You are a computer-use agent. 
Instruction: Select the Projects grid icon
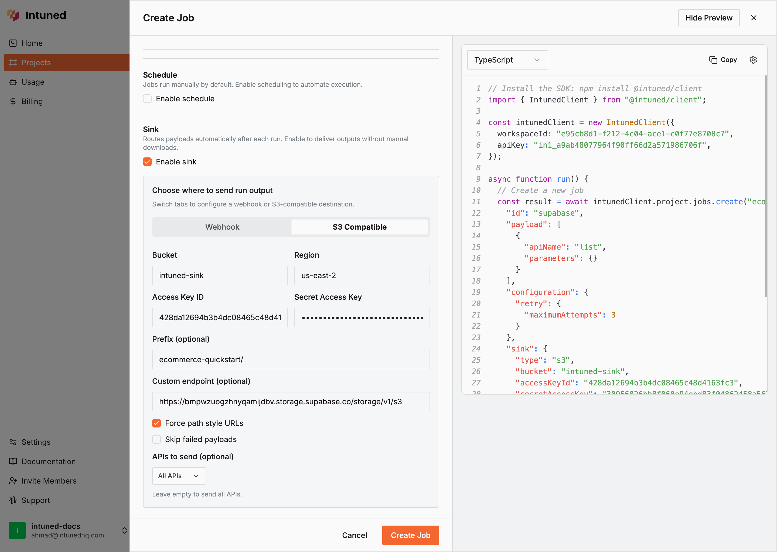coord(13,63)
